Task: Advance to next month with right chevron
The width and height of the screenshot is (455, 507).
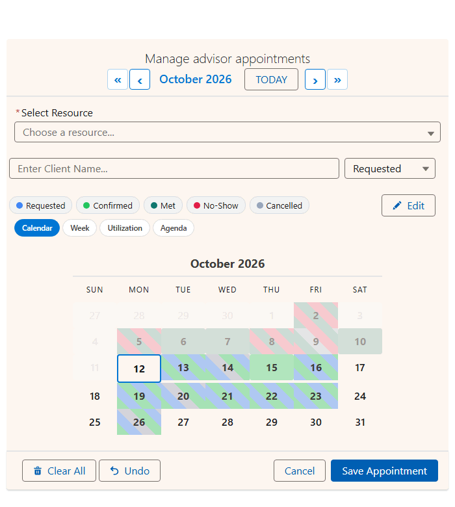Action: click(x=315, y=79)
